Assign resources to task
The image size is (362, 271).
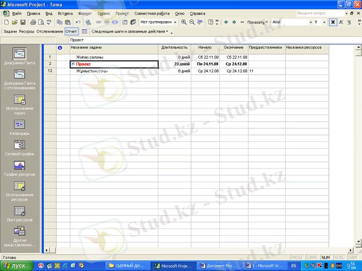tap(133, 22)
